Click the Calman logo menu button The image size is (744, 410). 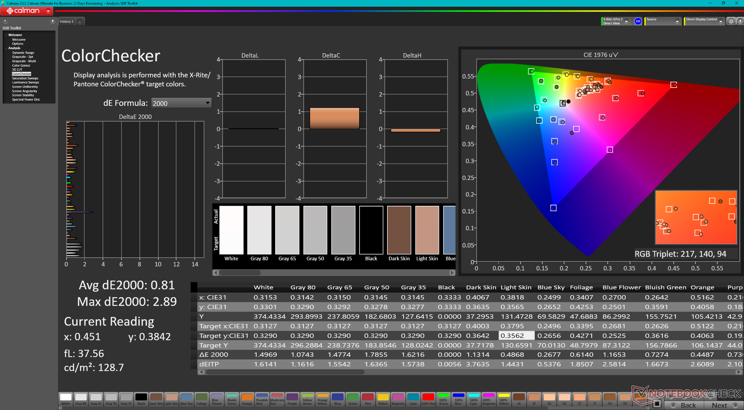pyautogui.click(x=27, y=11)
